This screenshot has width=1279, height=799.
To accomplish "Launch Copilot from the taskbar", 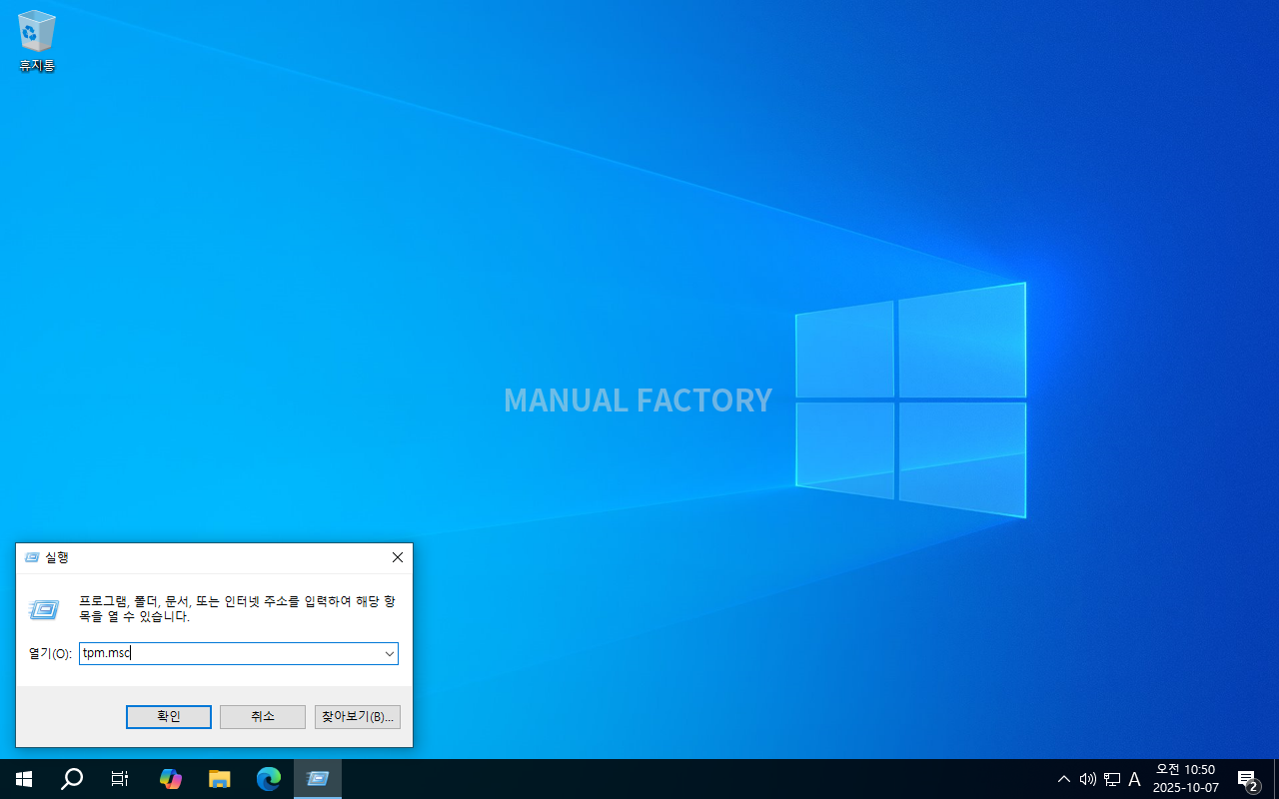I will pyautogui.click(x=171, y=779).
